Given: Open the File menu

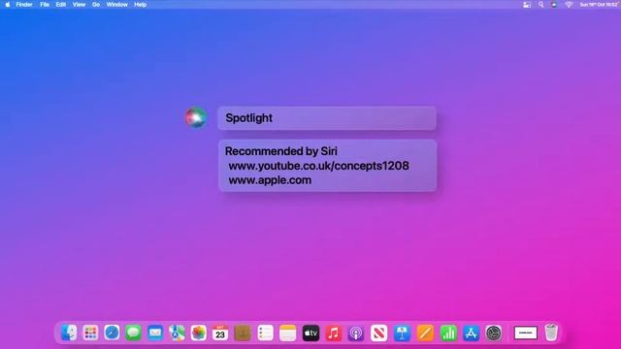Looking at the screenshot, I should pos(45,5).
